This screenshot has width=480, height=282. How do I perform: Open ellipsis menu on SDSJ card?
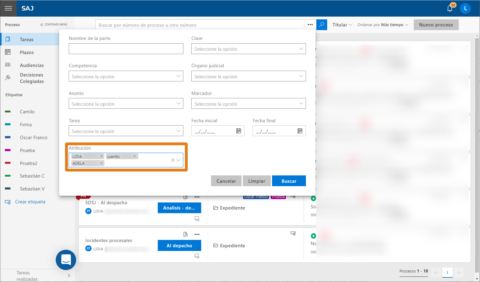tap(197, 197)
